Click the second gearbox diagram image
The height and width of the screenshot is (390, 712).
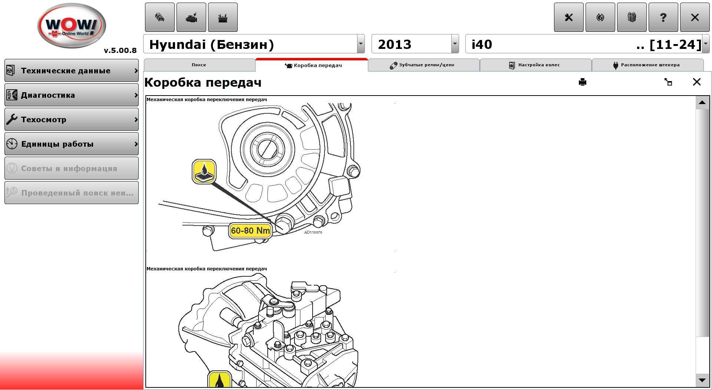(271, 330)
